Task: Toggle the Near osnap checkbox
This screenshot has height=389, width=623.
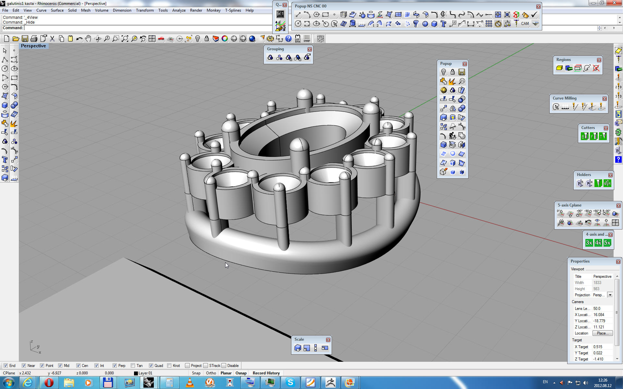Action: pos(24,366)
